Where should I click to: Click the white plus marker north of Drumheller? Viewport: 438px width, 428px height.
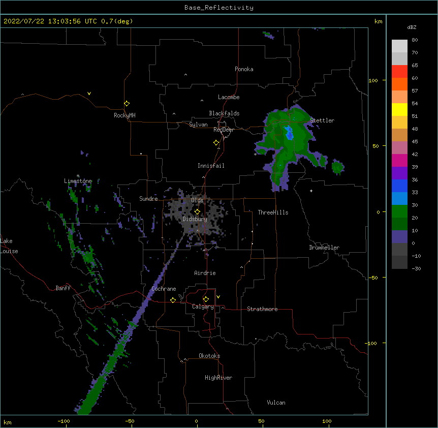[x=311, y=191]
